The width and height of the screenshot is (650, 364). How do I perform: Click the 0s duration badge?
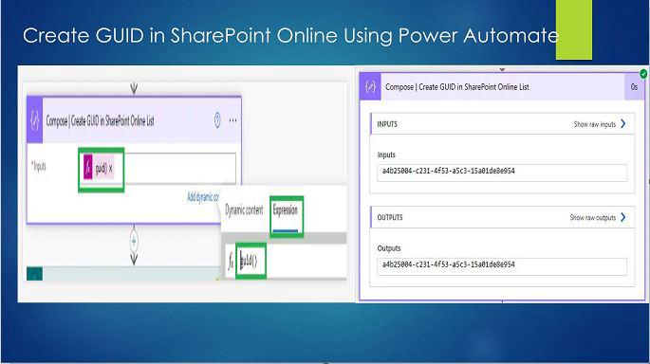(634, 86)
